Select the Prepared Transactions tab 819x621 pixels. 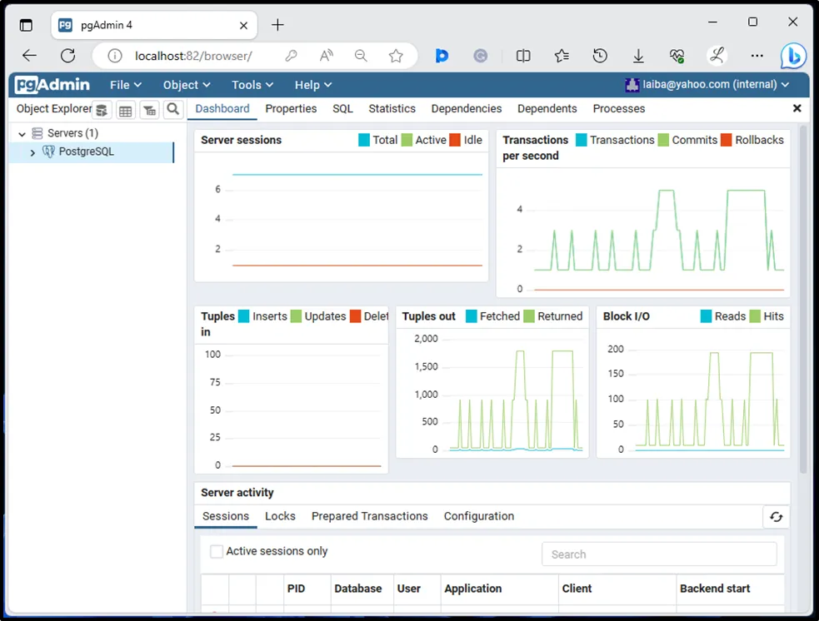pyautogui.click(x=369, y=516)
